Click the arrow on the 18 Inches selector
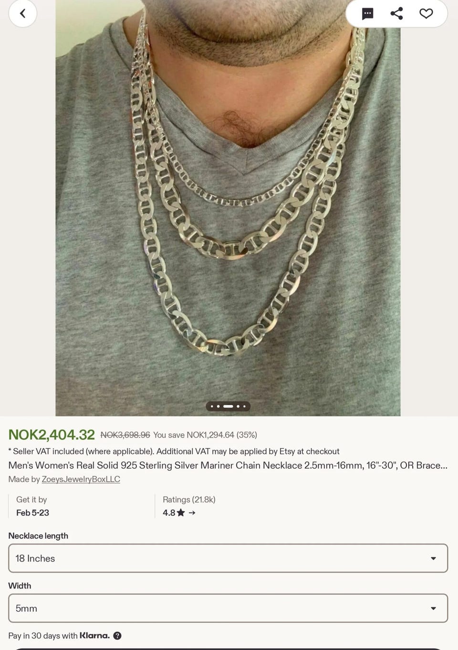Viewport: 458px width, 650px height. 433,558
